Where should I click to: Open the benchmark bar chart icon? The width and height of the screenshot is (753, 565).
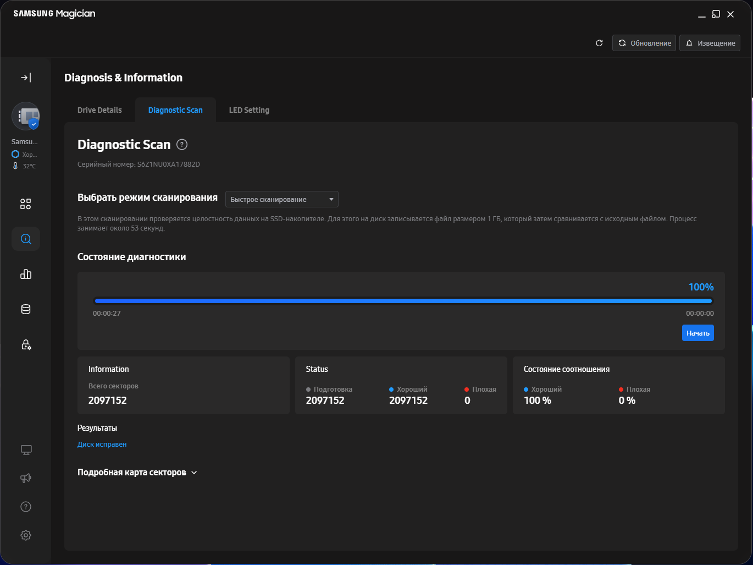pos(26,274)
